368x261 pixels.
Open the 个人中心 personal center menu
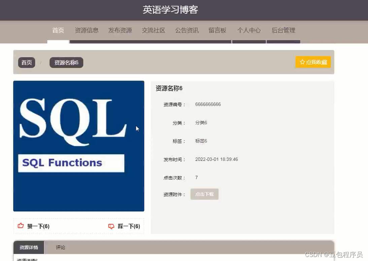[x=248, y=30]
